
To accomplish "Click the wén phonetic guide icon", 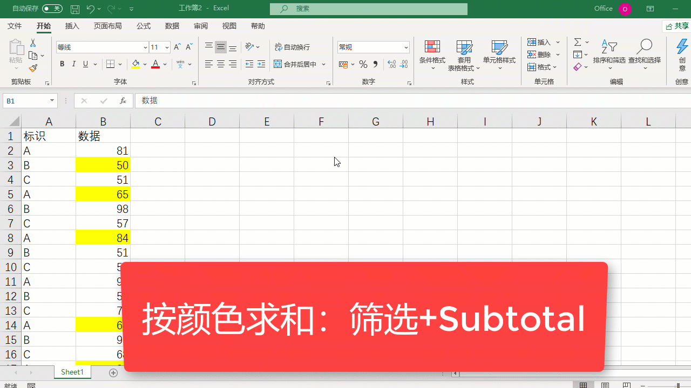I will [180, 64].
